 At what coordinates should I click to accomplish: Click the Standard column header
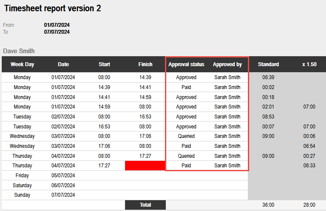click(268, 64)
